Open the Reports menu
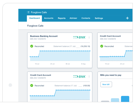The width and height of the screenshot is (136, 106). pos(62,18)
